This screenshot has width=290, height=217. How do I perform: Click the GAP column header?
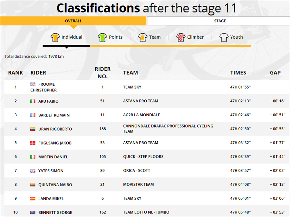click(275, 73)
